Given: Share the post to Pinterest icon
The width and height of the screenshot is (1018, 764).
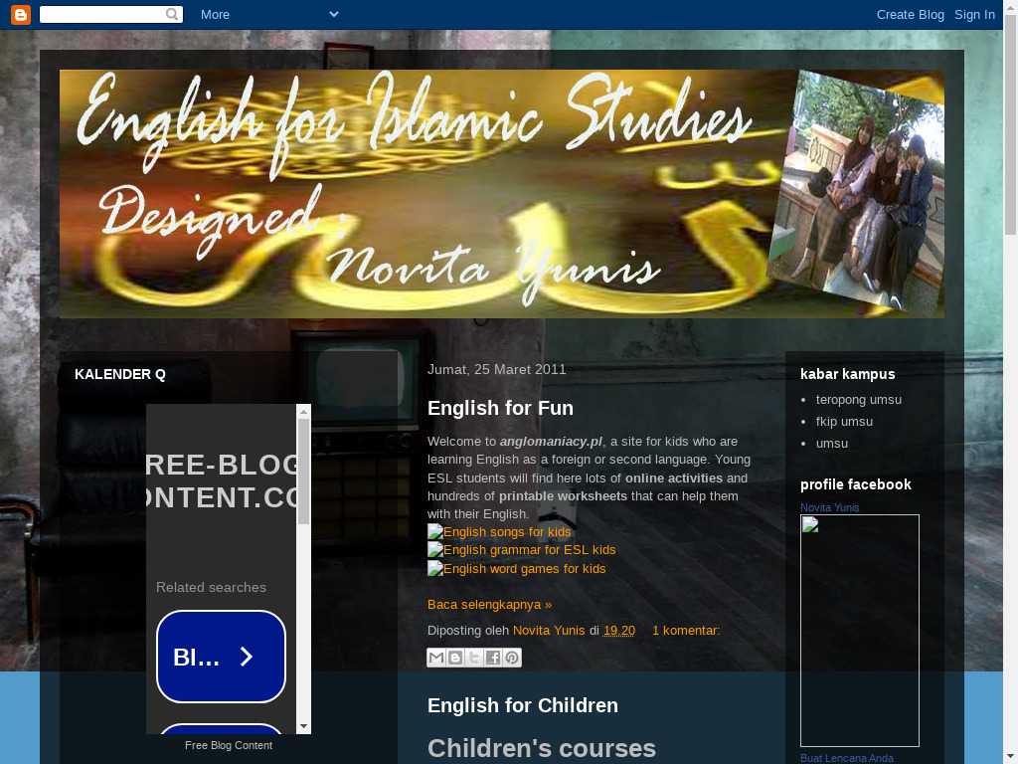Looking at the screenshot, I should pyautogui.click(x=512, y=658).
